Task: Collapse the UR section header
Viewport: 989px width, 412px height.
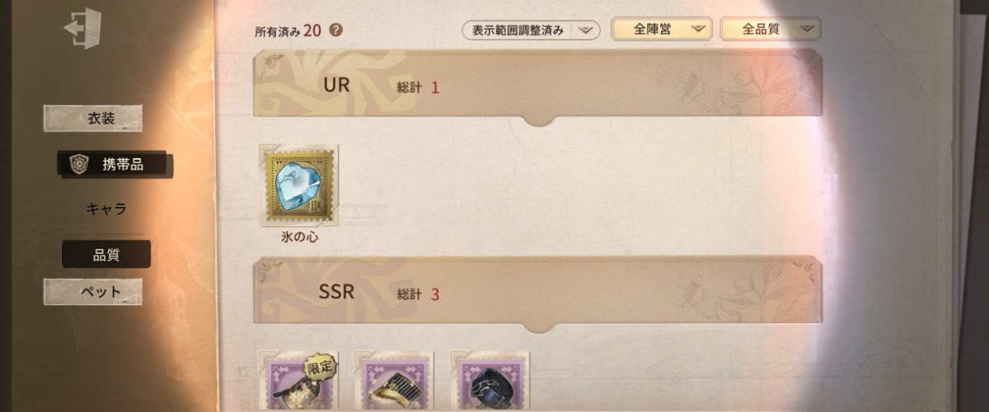Action: 537,87
